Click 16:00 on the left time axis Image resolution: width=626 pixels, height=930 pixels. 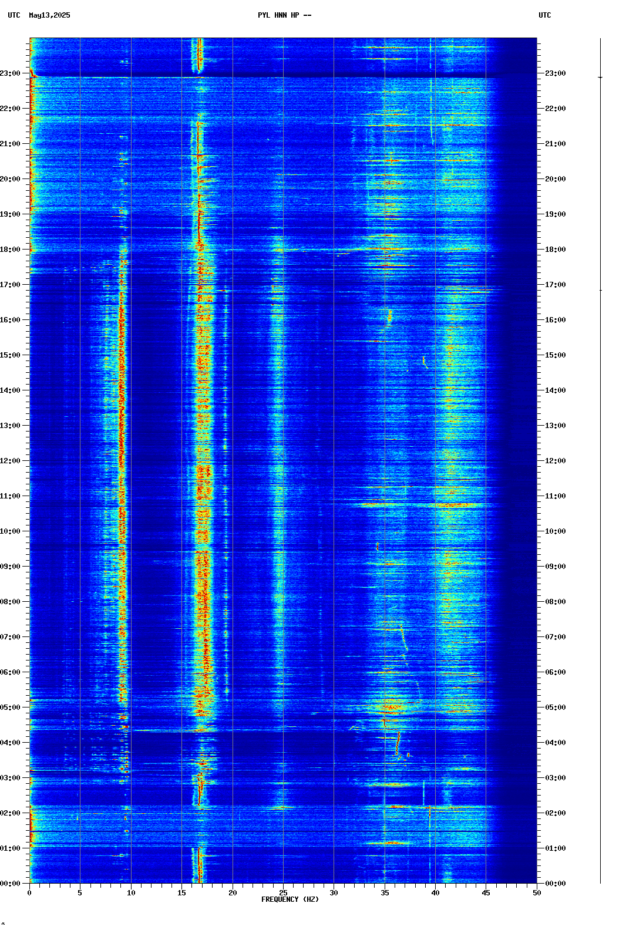[10, 320]
